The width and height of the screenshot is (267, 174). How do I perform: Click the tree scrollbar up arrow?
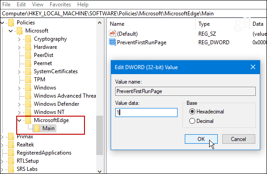click(99, 23)
